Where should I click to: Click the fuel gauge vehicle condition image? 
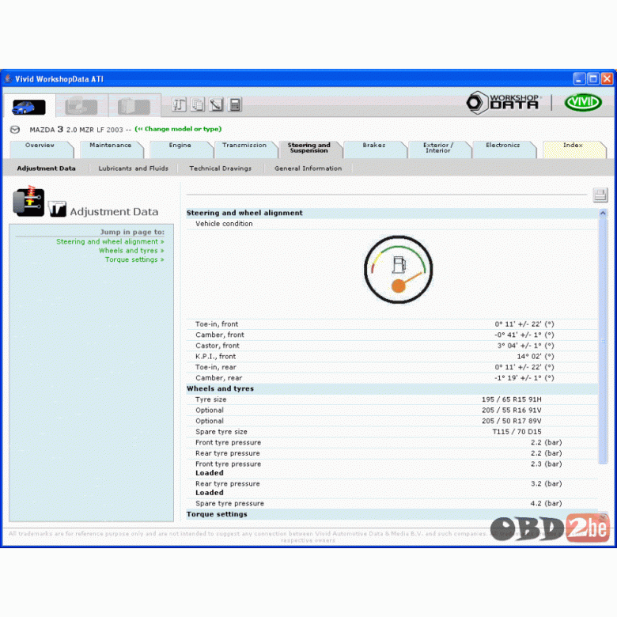click(398, 270)
